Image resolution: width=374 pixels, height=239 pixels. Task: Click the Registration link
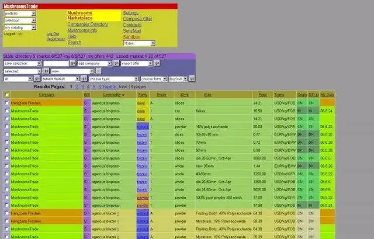point(56,39)
